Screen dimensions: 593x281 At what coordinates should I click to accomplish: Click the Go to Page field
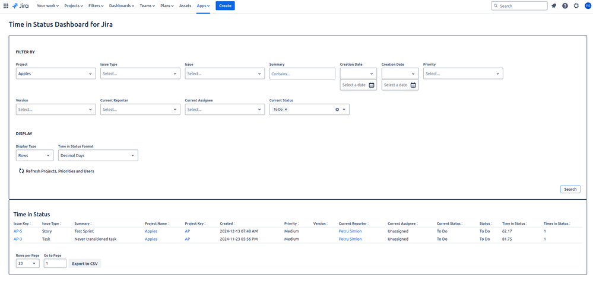pos(55,264)
